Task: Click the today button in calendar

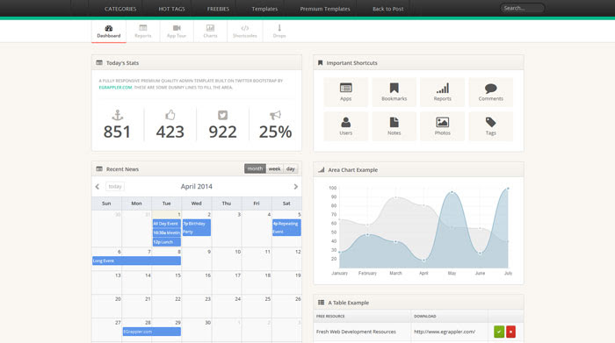Action: tap(115, 186)
